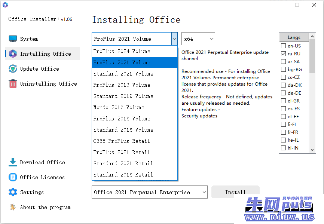
Task: Check the ar-SA language checkbox
Action: pyautogui.click(x=283, y=62)
